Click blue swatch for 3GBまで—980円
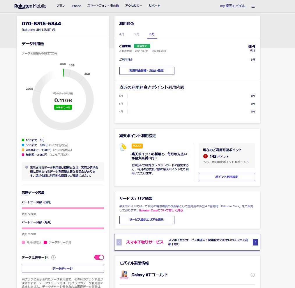The width and height of the screenshot is (295, 288). (x=23, y=145)
